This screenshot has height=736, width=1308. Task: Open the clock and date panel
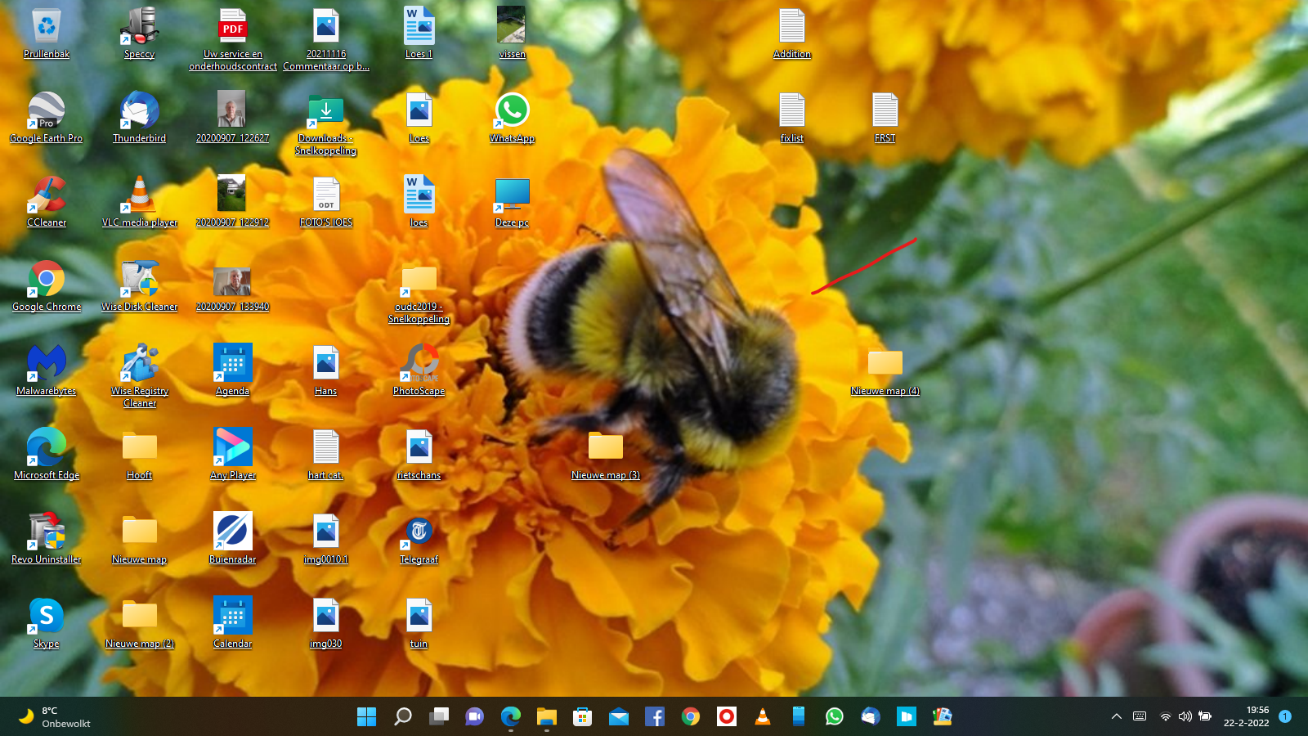click(1246, 717)
